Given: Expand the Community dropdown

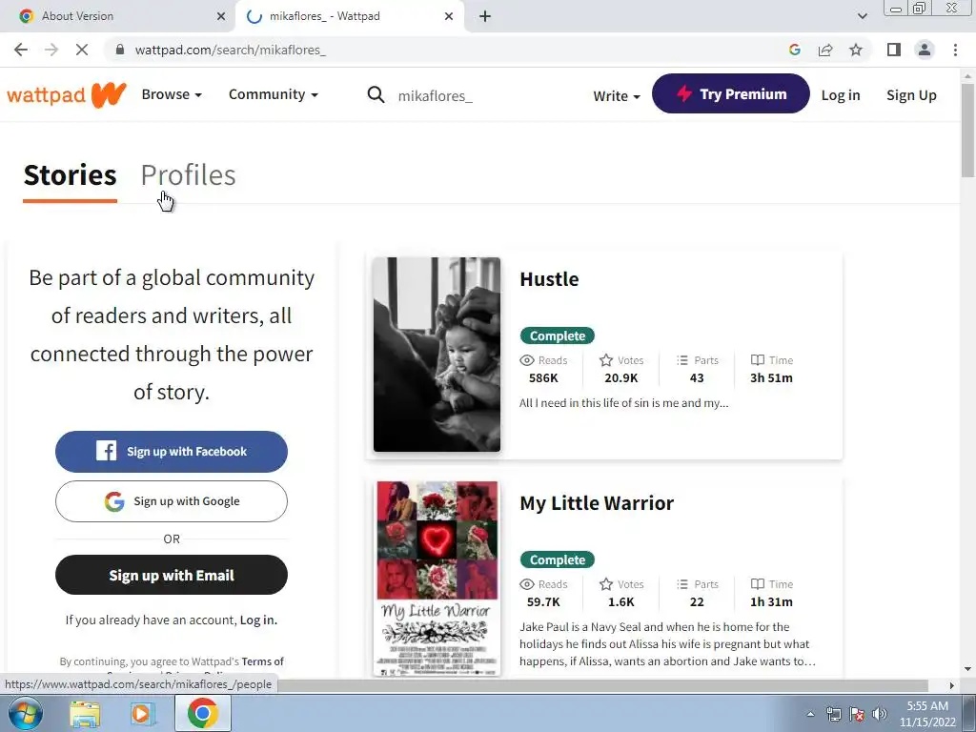Looking at the screenshot, I should click(274, 94).
